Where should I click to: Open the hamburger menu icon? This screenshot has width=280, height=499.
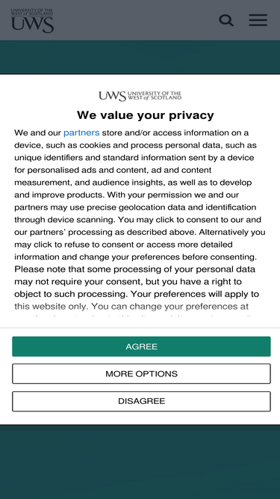(x=258, y=20)
